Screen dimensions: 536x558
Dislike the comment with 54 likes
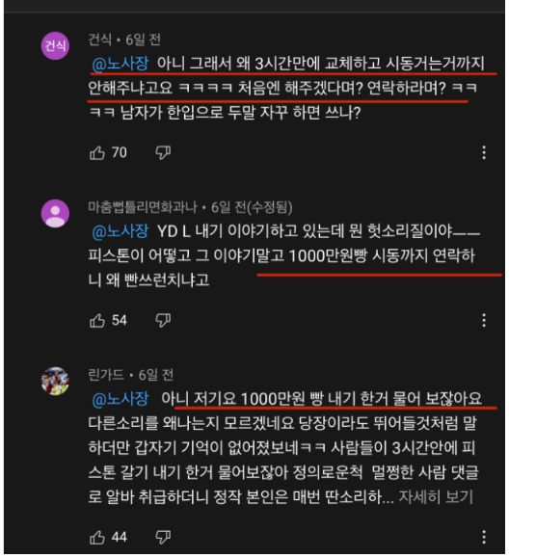[163, 321]
